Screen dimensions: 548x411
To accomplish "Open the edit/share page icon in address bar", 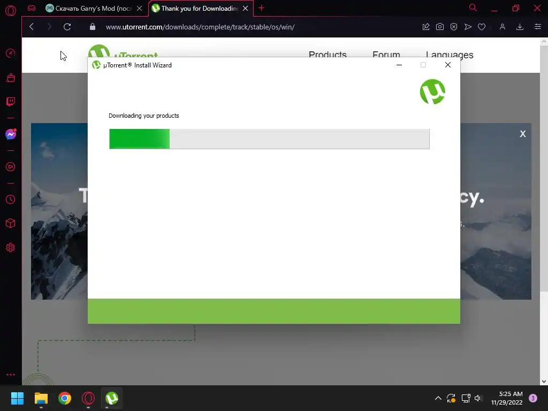I will pos(425,27).
